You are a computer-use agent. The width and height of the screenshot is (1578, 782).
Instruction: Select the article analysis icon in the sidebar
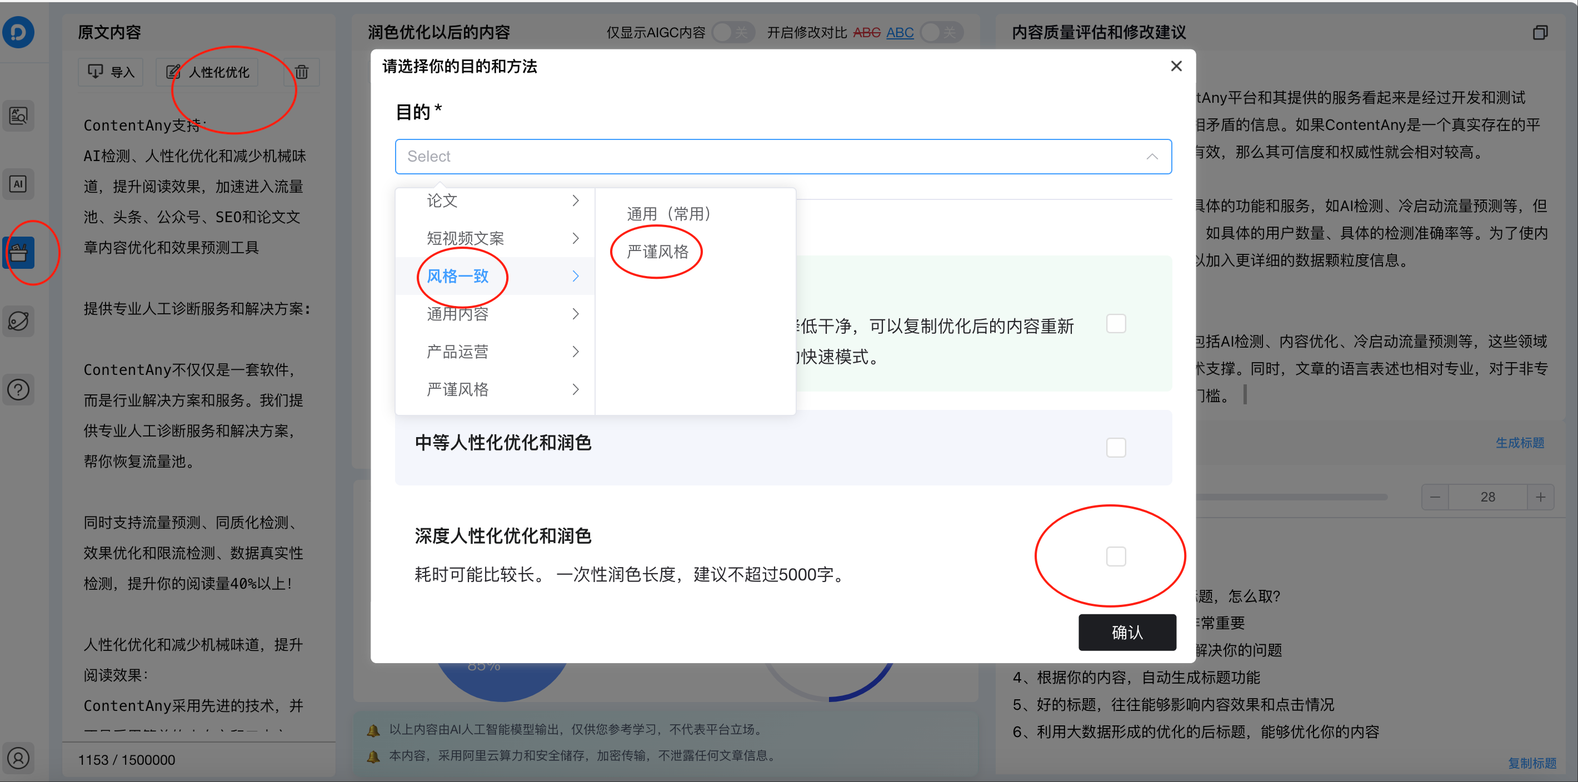pyautogui.click(x=18, y=115)
